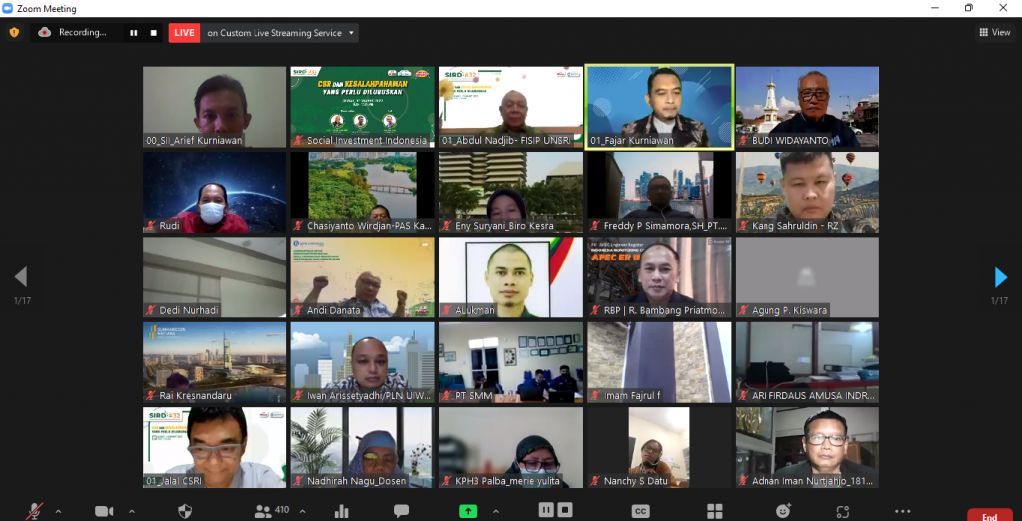Viewport: 1022px width, 521px height.
Task: Open the Closed Caption CC icon
Action: pos(640,511)
